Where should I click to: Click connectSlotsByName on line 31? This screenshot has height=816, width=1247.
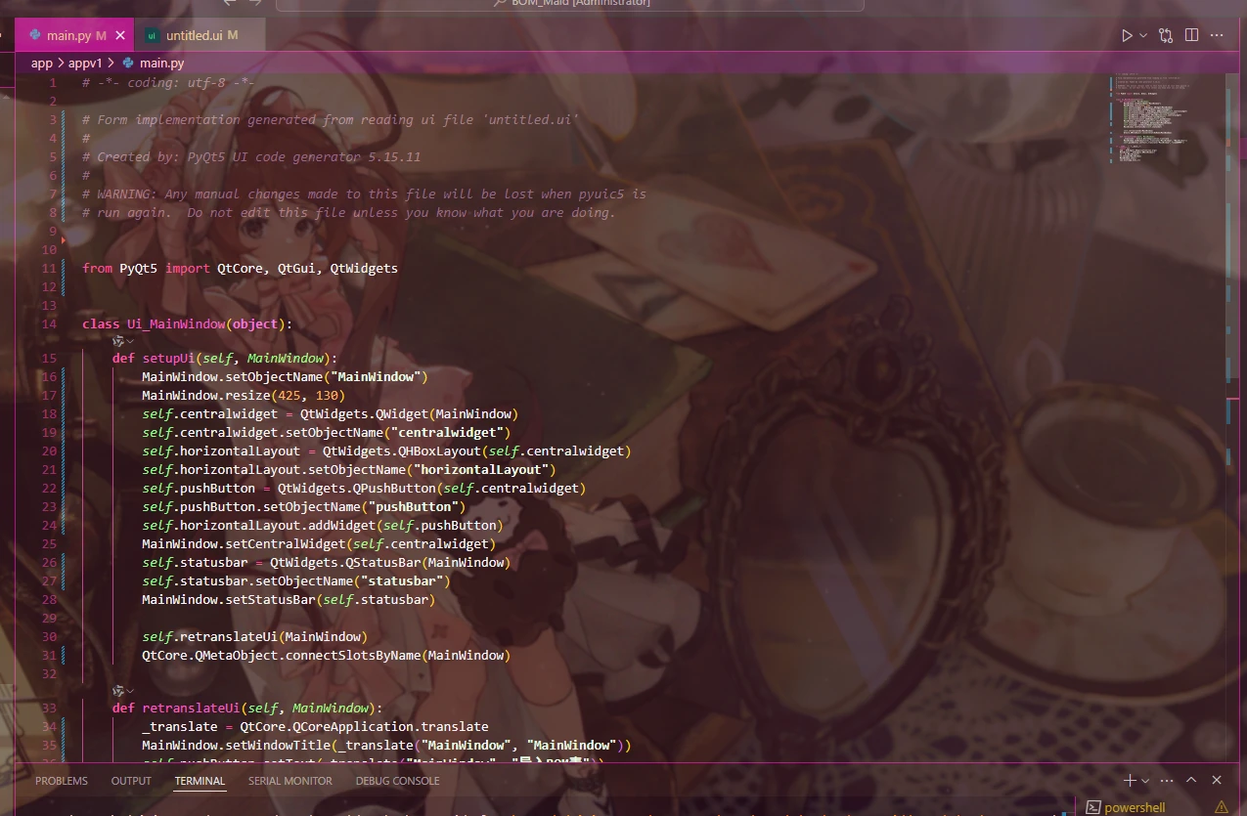tap(352, 656)
